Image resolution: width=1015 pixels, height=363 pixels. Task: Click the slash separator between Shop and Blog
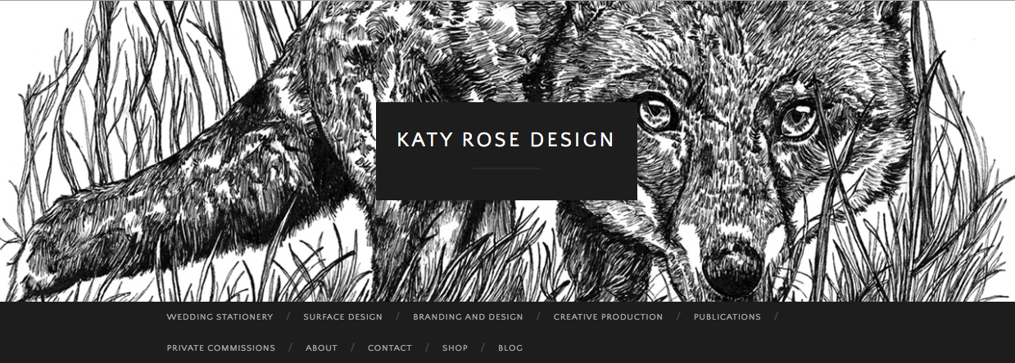483,348
